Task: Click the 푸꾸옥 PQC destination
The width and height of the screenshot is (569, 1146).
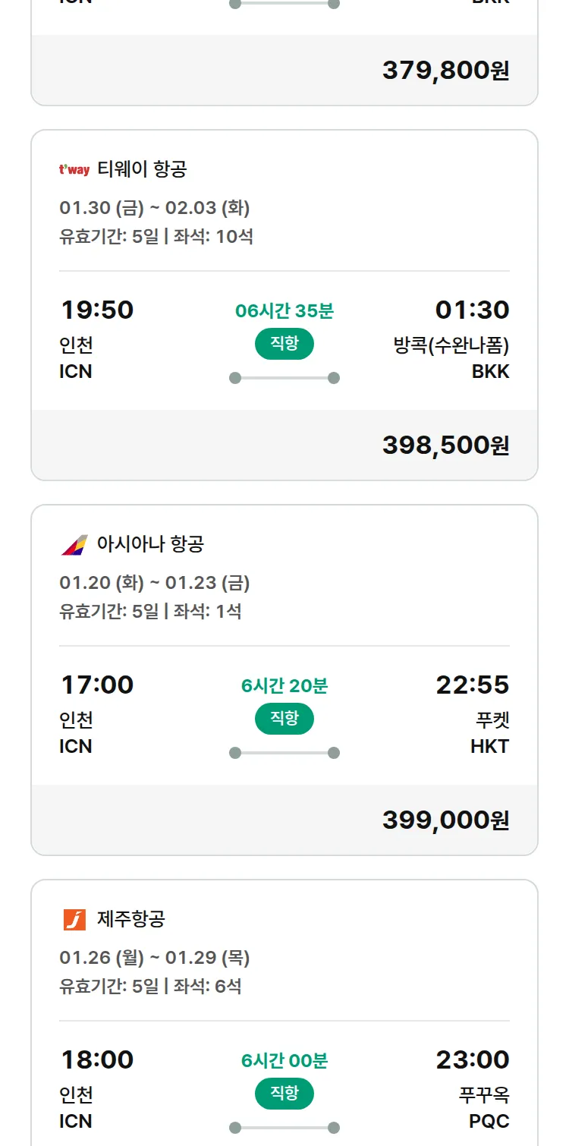Action: [484, 1107]
